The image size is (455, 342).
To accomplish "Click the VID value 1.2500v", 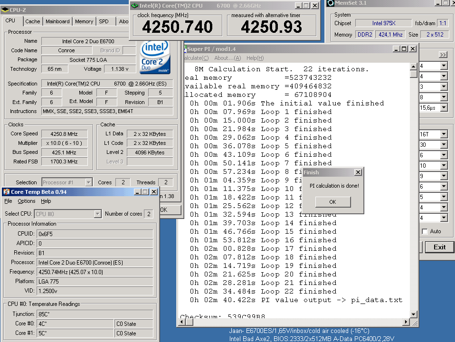I will 95,291.
